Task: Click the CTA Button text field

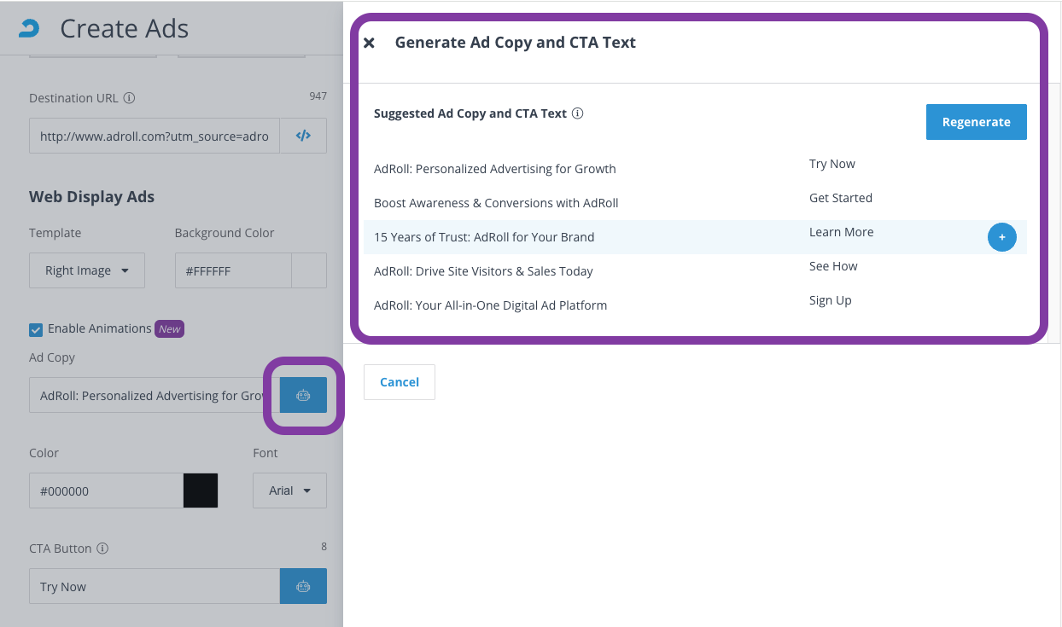Action: pyautogui.click(x=155, y=586)
